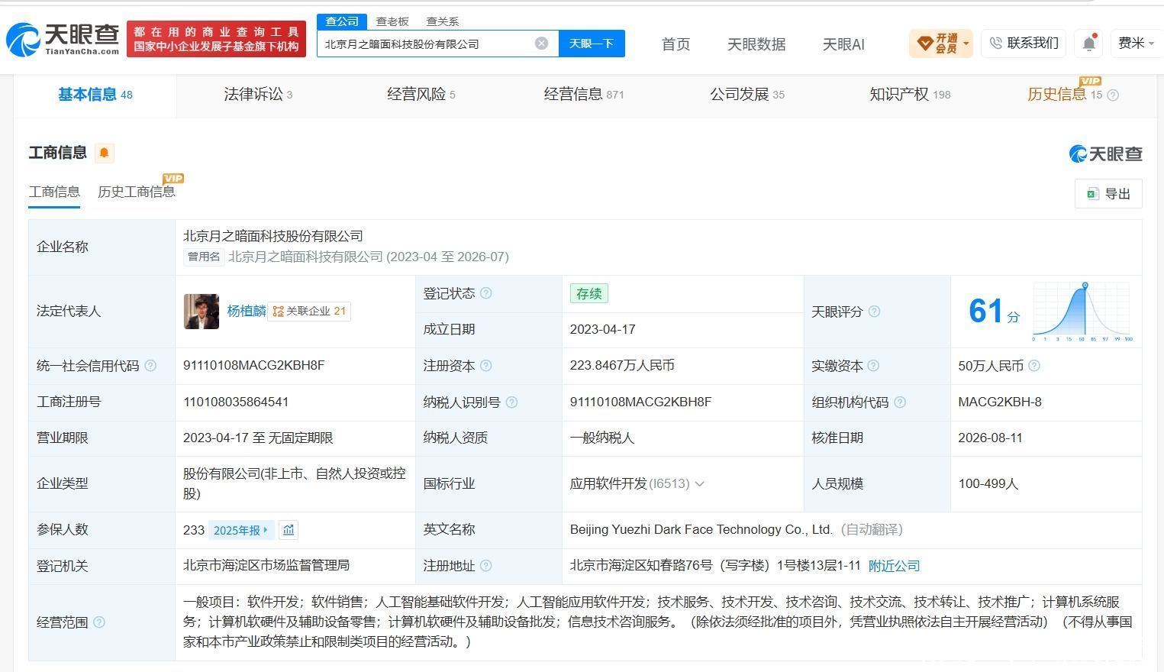This screenshot has width=1164, height=672.
Task: Select the 查老板 search mode
Action: click(x=392, y=21)
